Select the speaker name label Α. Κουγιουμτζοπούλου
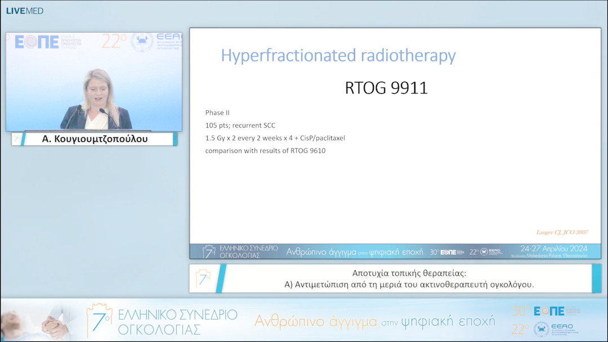Screen dimensions: 608x342 coord(95,139)
